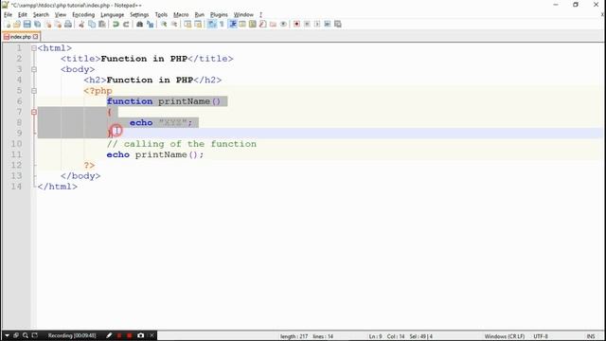Play back recorded macro icon

pos(317,24)
